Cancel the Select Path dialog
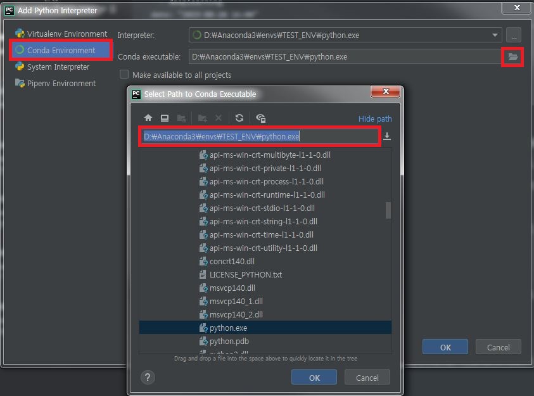The height and width of the screenshot is (396, 534). pos(367,377)
